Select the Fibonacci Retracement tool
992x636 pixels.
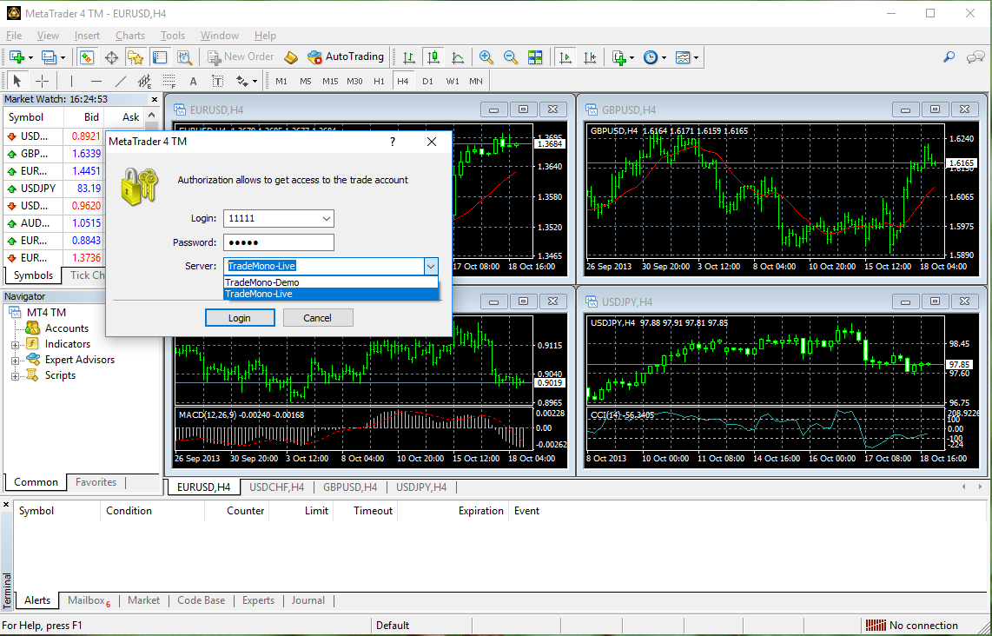coord(169,81)
